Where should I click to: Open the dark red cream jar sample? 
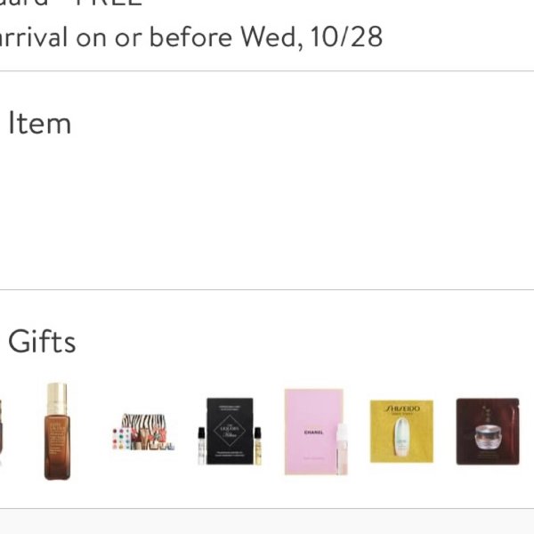click(x=488, y=432)
